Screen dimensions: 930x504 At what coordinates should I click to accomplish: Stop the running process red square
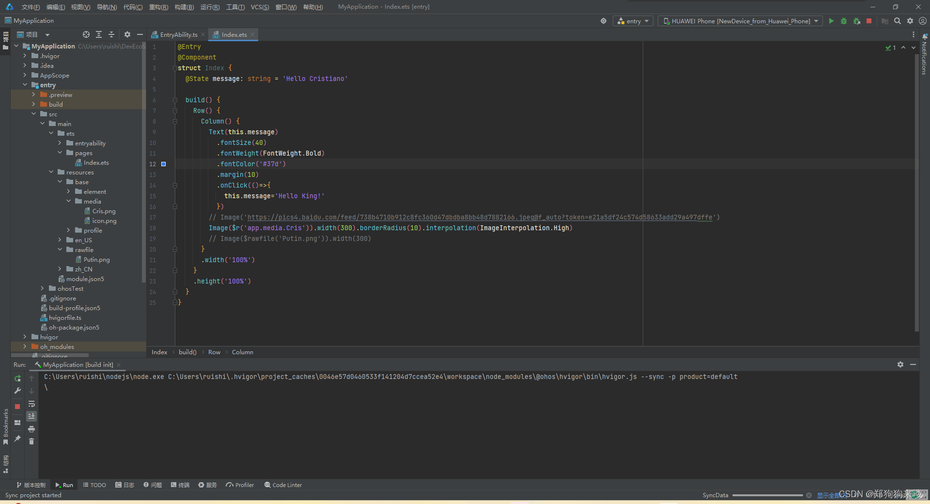[x=869, y=21]
